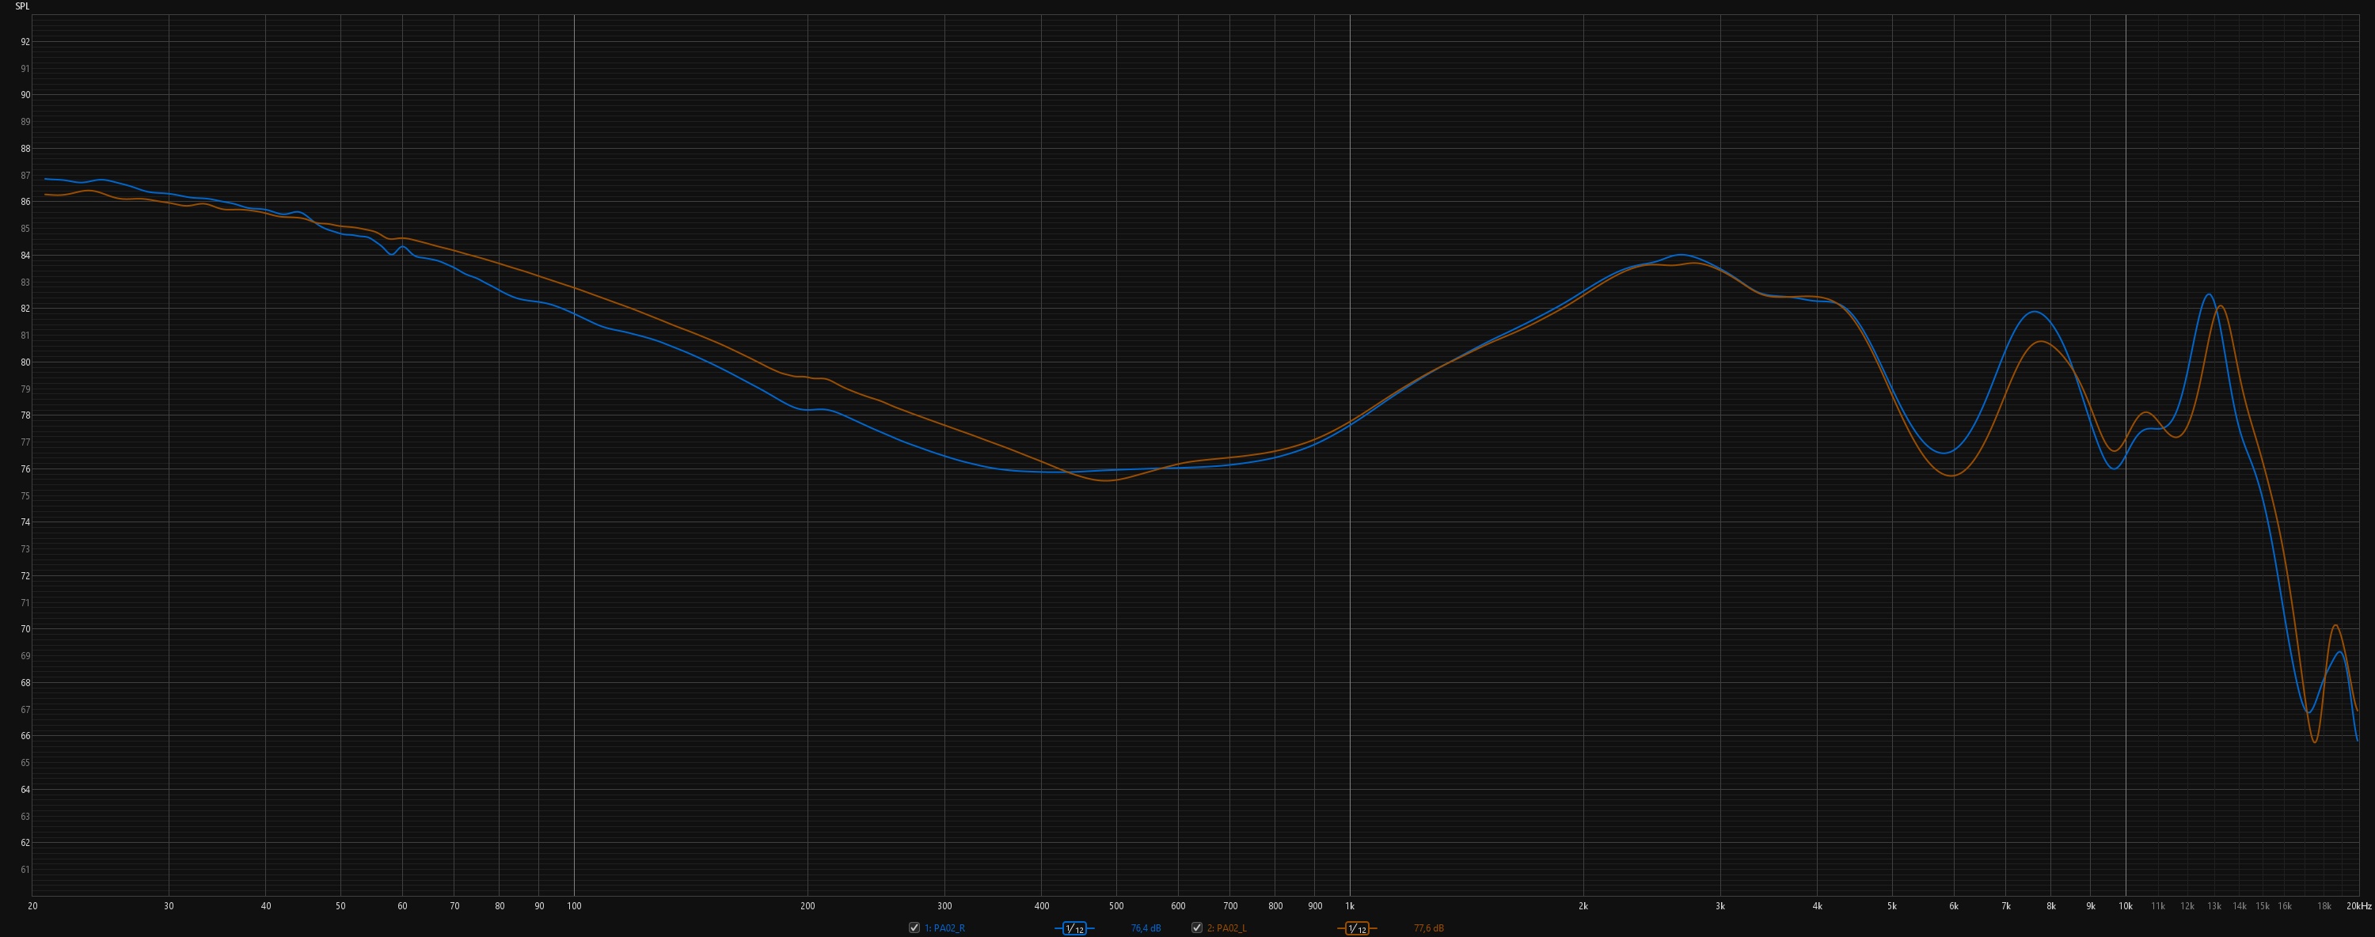The image size is (2375, 937).
Task: Click the orange 1/12 smoothing icon
Action: (x=1356, y=929)
